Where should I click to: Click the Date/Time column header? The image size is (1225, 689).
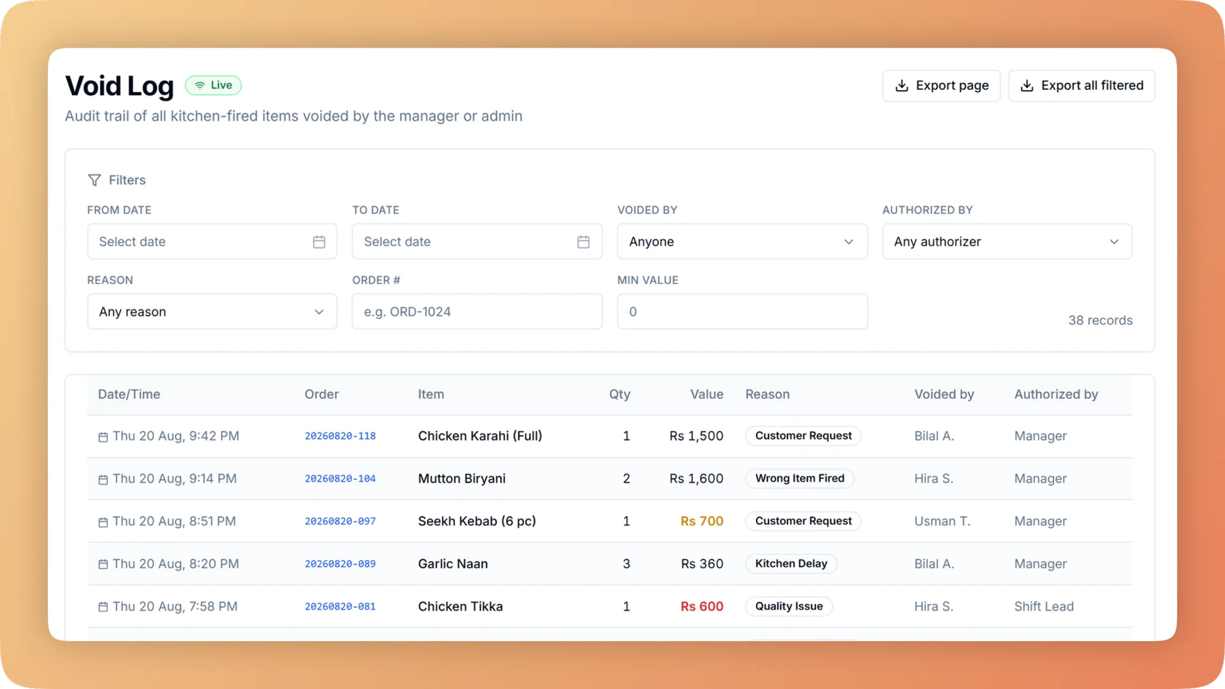point(129,394)
